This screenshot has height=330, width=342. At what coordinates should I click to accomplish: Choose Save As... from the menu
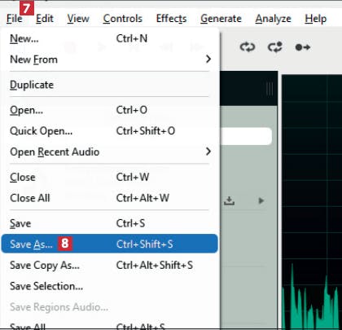point(109,244)
